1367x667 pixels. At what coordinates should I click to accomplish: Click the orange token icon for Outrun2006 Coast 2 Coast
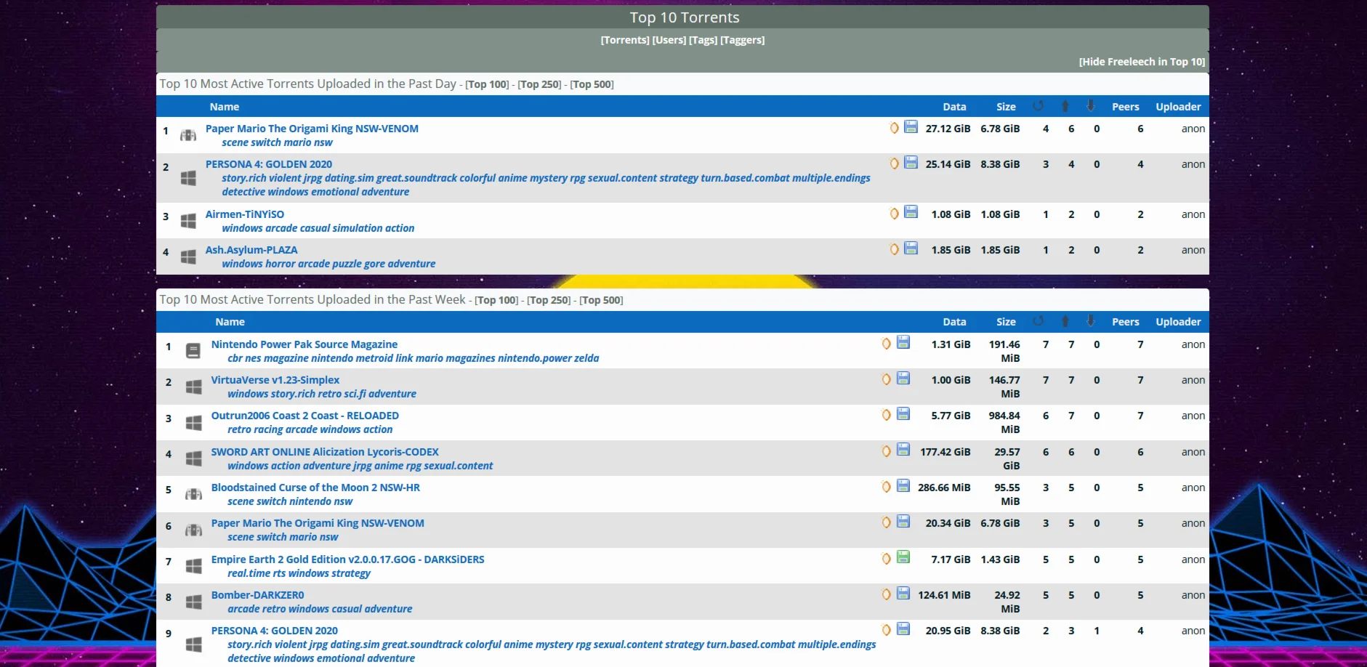[886, 415]
